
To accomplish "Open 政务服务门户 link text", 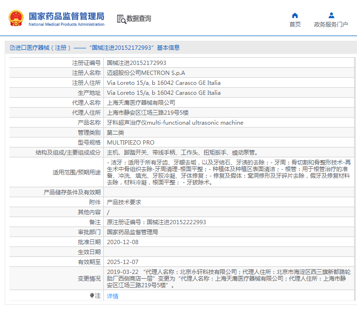I will coord(331,24).
